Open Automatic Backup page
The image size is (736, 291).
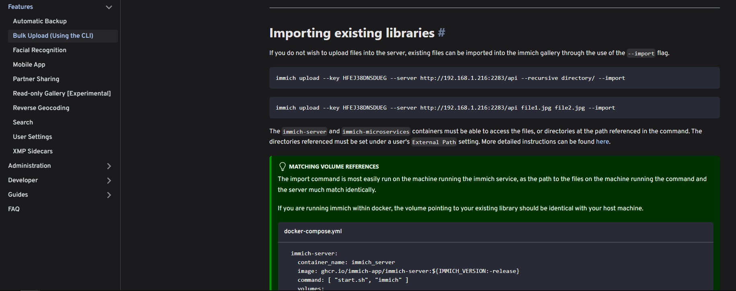pyautogui.click(x=40, y=21)
